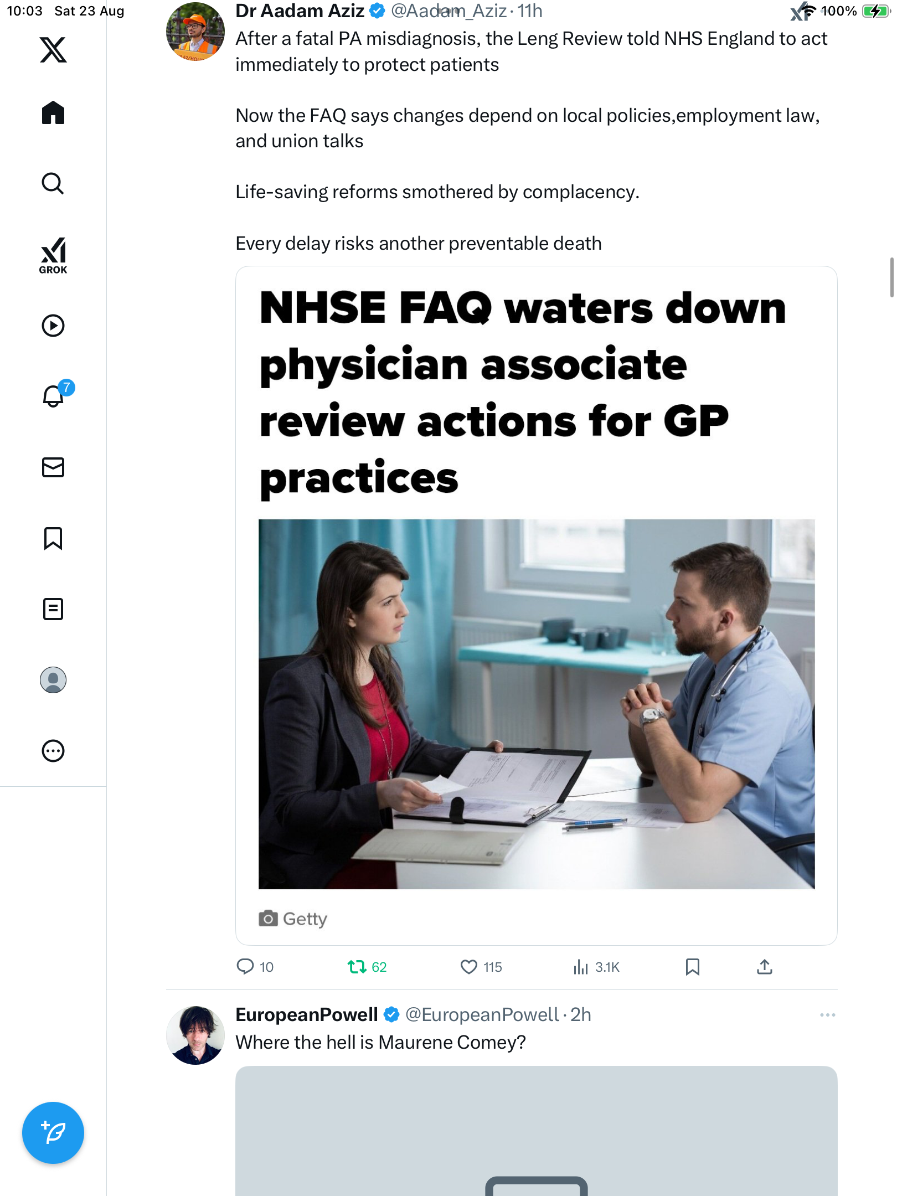Open profile avatar in sidebar
This screenshot has width=897, height=1196.
[53, 680]
